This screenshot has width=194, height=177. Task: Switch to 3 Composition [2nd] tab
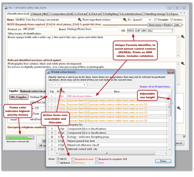61,14
